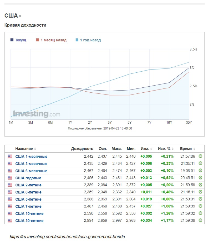The image size is (208, 244).
Task: Sort table by Изм. column header
Action: coord(146,149)
